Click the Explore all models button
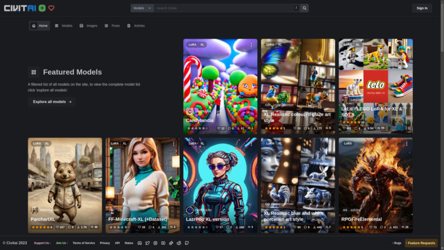This screenshot has height=250, width=444. pyautogui.click(x=51, y=102)
